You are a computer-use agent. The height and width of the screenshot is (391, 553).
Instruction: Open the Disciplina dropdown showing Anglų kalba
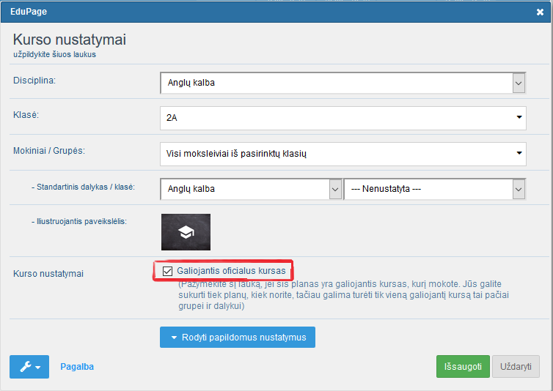(335, 83)
